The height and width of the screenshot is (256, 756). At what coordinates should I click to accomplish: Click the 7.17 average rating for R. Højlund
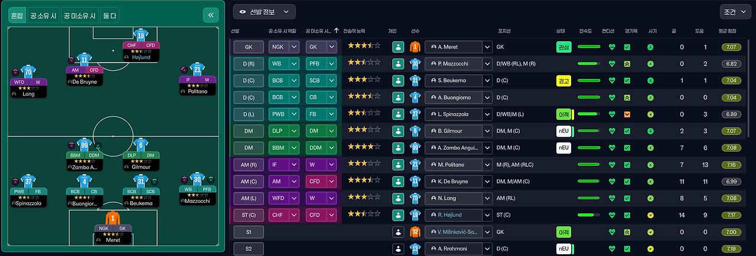[731, 215]
